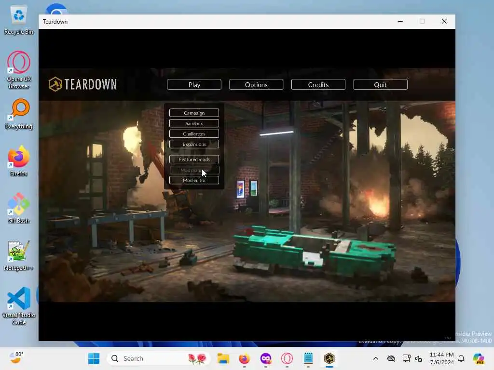Open the Recycle Bin desktop icon

click(19, 20)
